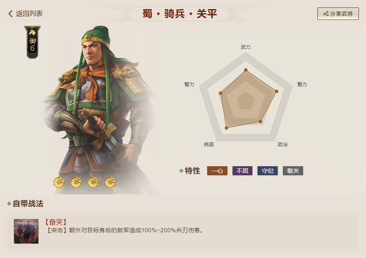The height and width of the screenshot is (258, 366).
Task: Return to list via 返回列表
Action: pos(29,14)
